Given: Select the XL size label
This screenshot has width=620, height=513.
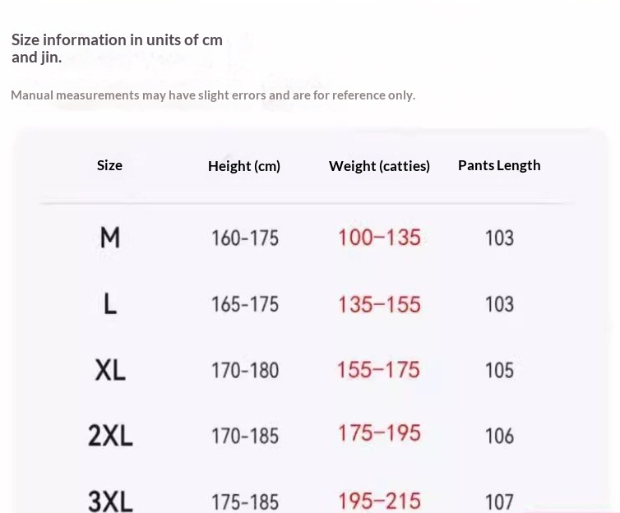Looking at the screenshot, I should pos(110,370).
